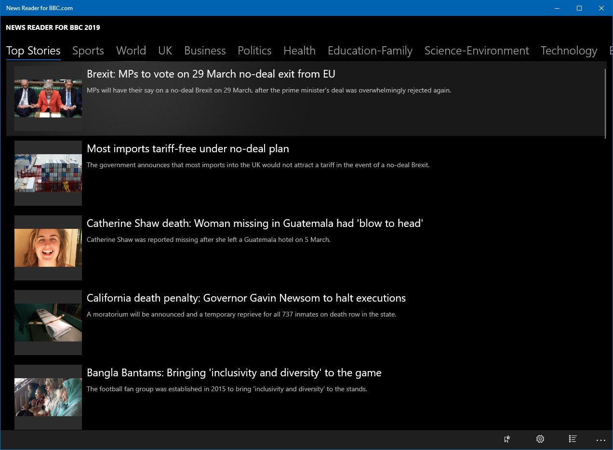Click summary 'MPs will have their say on a no-deal Brexit'
This screenshot has height=450, width=613.
click(x=269, y=90)
